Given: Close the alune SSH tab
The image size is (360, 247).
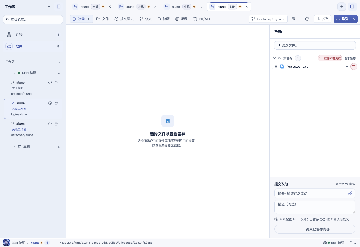Looking at the screenshot, I should tap(246, 6).
